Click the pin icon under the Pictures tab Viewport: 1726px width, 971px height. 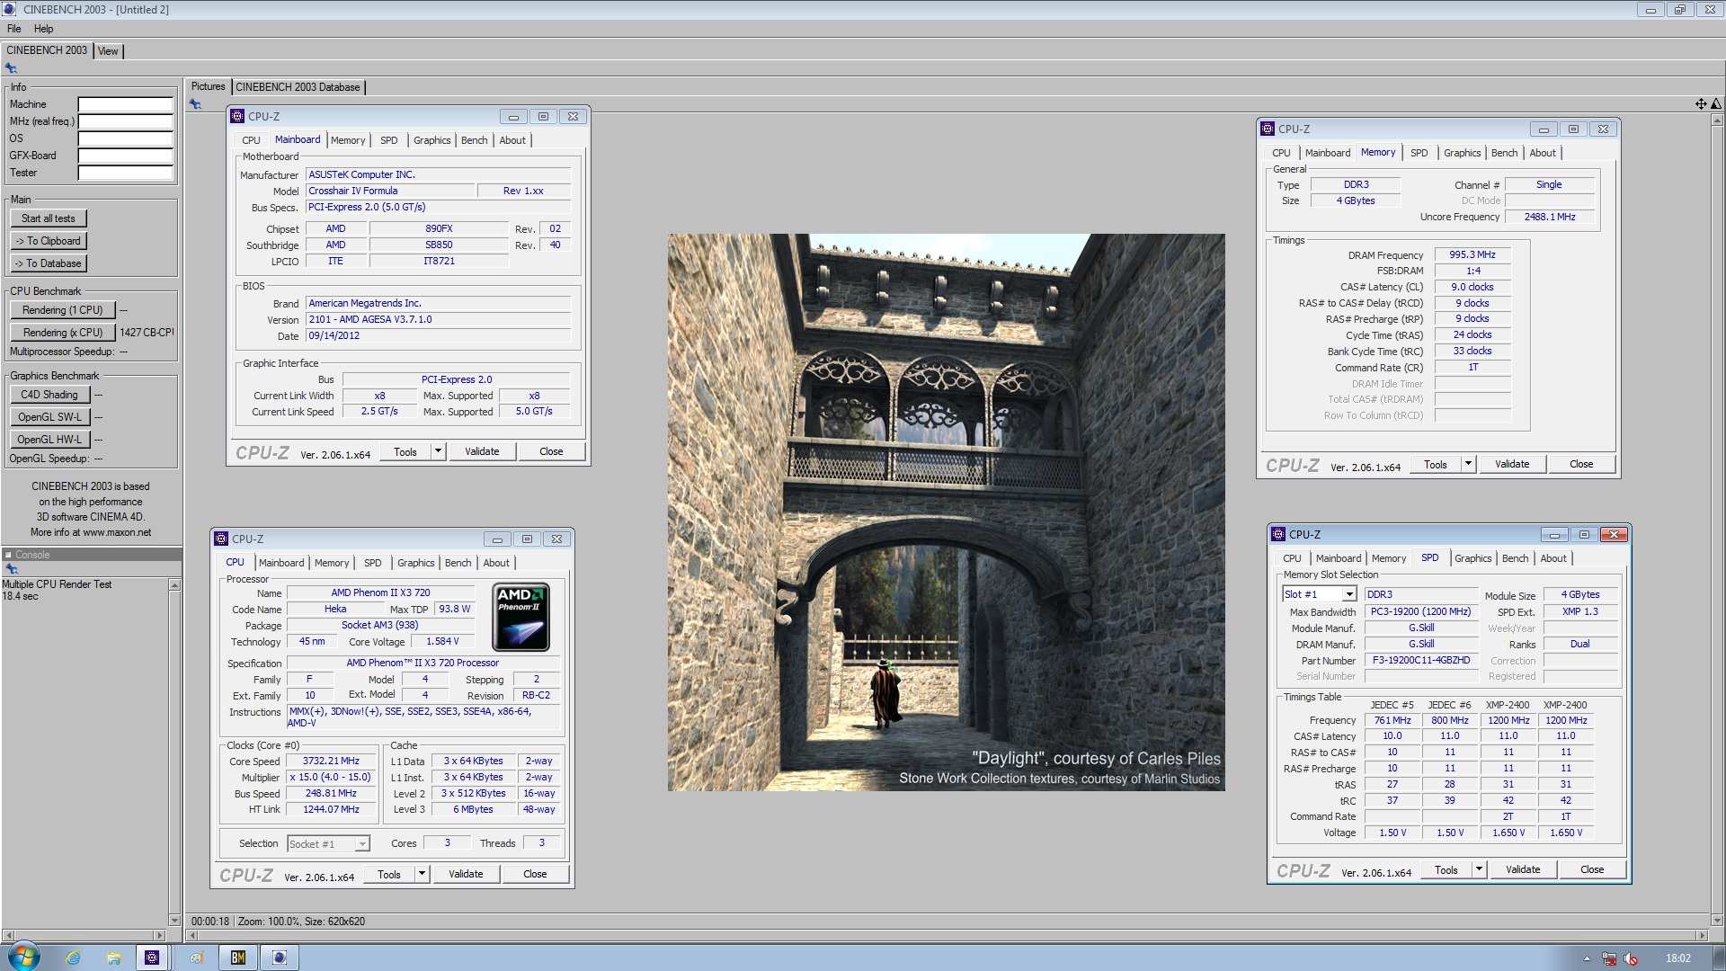pos(195,104)
